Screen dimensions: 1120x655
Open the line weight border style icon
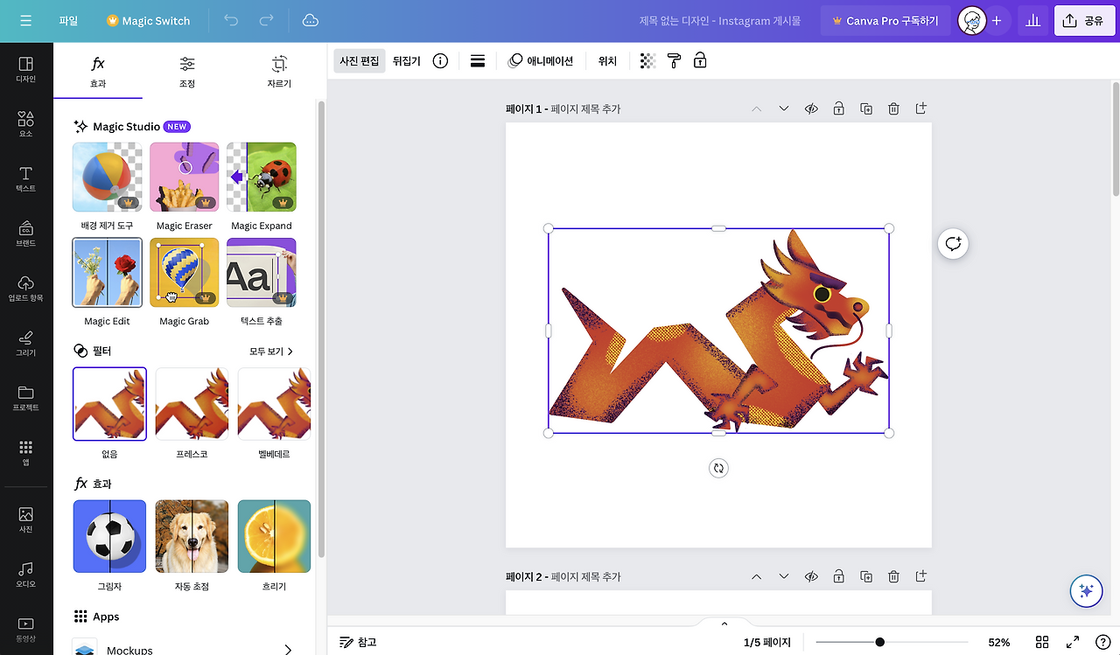(x=478, y=61)
